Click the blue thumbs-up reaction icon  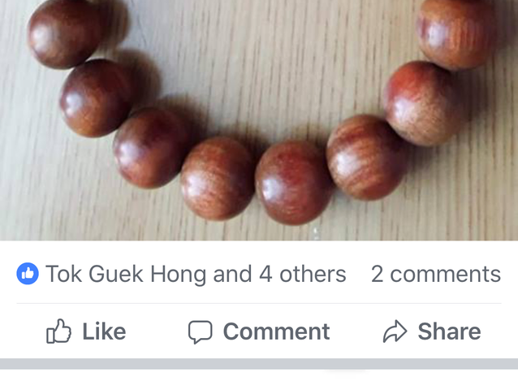[28, 274]
